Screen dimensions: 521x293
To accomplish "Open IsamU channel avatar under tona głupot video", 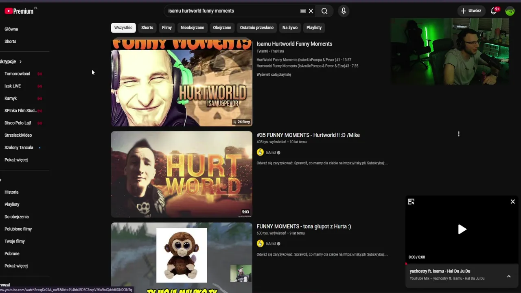I will click(x=260, y=243).
